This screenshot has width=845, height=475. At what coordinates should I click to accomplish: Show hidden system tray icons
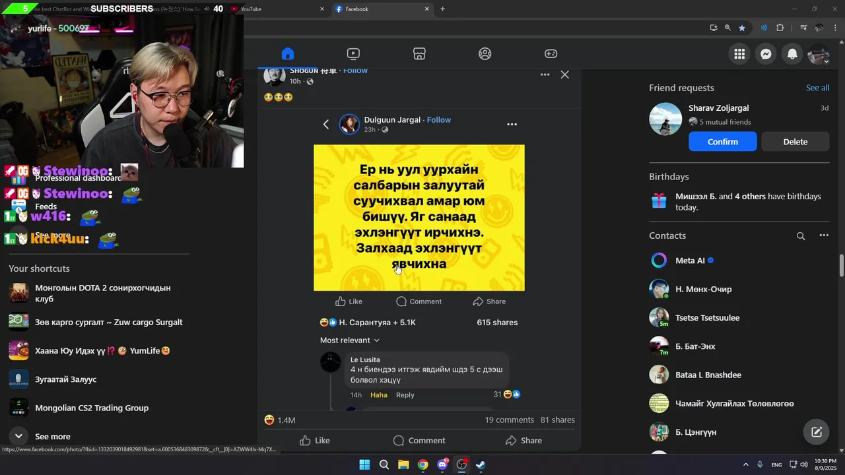pyautogui.click(x=746, y=464)
